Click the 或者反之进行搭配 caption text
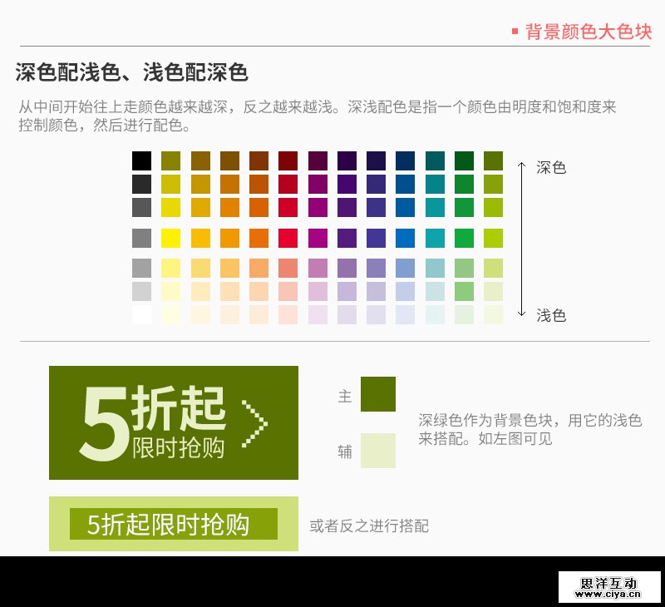This screenshot has width=665, height=607. pyautogui.click(x=369, y=526)
